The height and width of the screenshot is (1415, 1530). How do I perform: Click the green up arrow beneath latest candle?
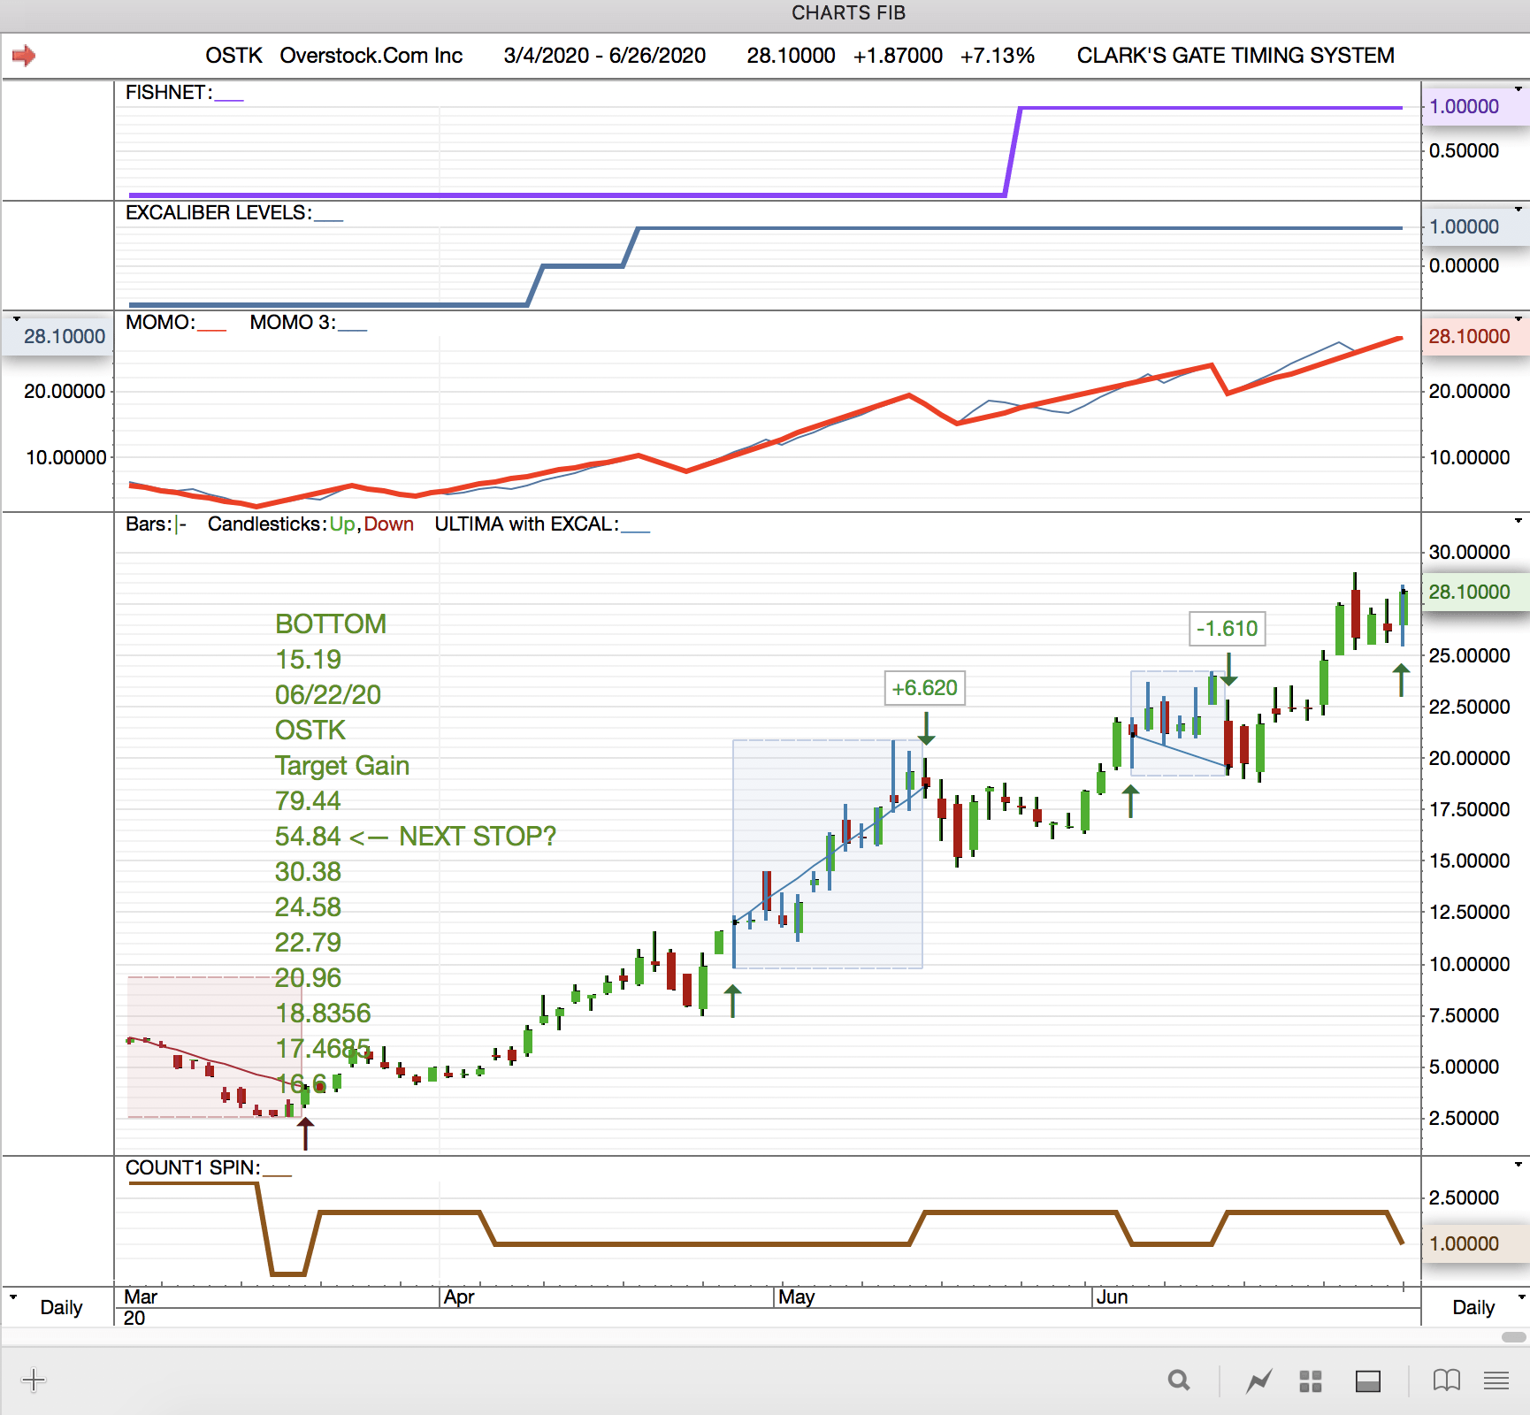click(1401, 680)
